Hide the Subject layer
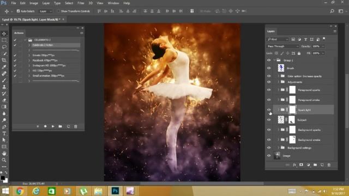Image resolution: width=349 pixels, height=196 pixels. tap(269, 120)
